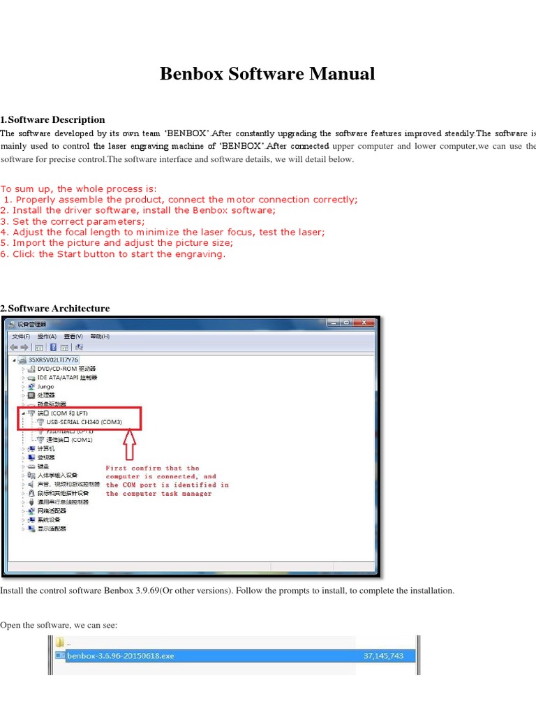Expand the 网络适配器 node arrow

[23, 510]
